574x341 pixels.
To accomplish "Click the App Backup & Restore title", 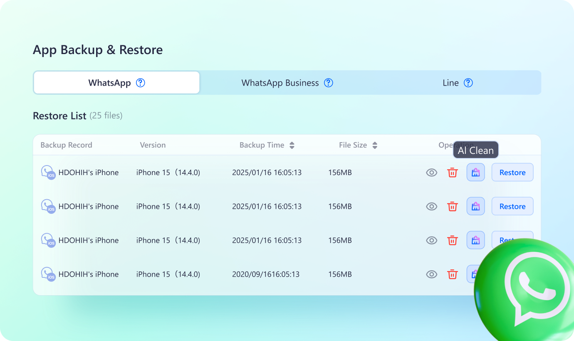I will coord(98,50).
